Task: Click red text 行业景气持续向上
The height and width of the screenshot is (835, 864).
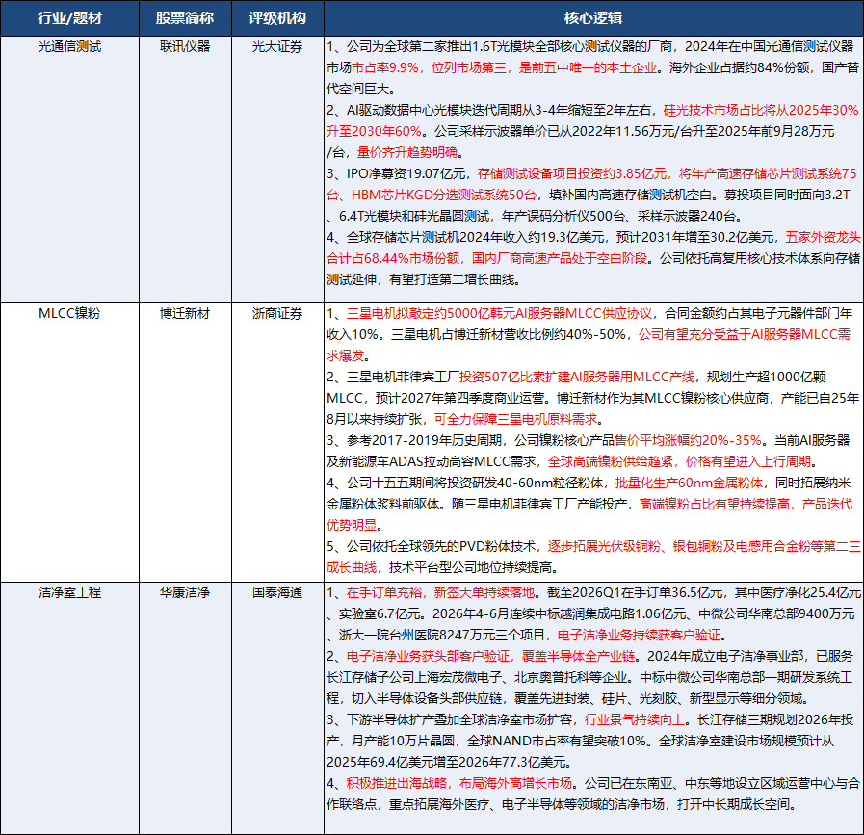Action: pos(634,719)
